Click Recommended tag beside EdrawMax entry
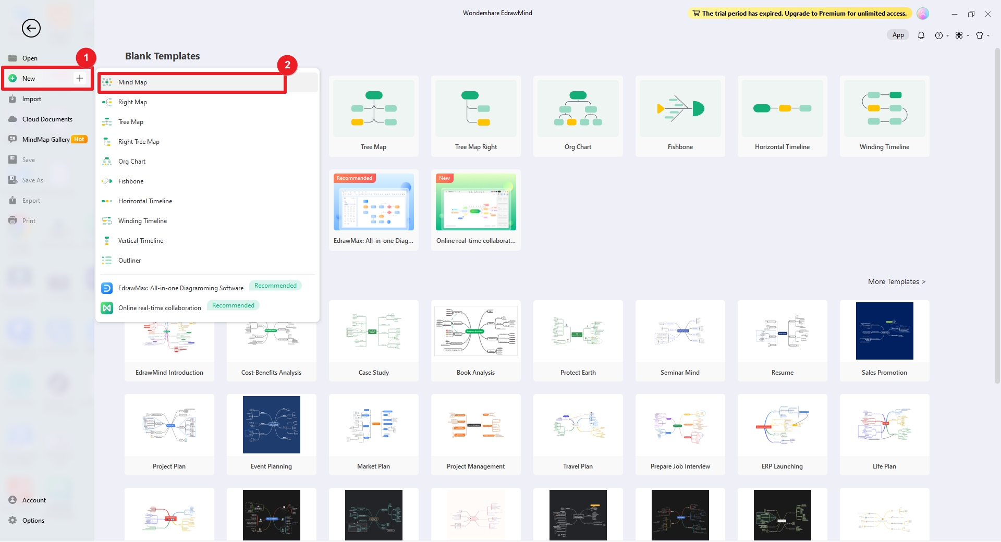1001x542 pixels. tap(275, 286)
